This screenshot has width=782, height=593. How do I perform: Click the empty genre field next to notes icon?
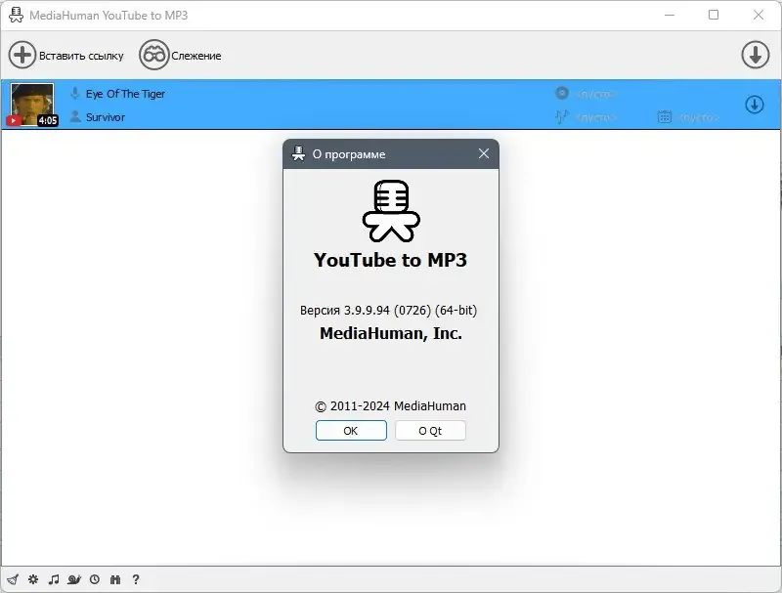click(x=596, y=117)
